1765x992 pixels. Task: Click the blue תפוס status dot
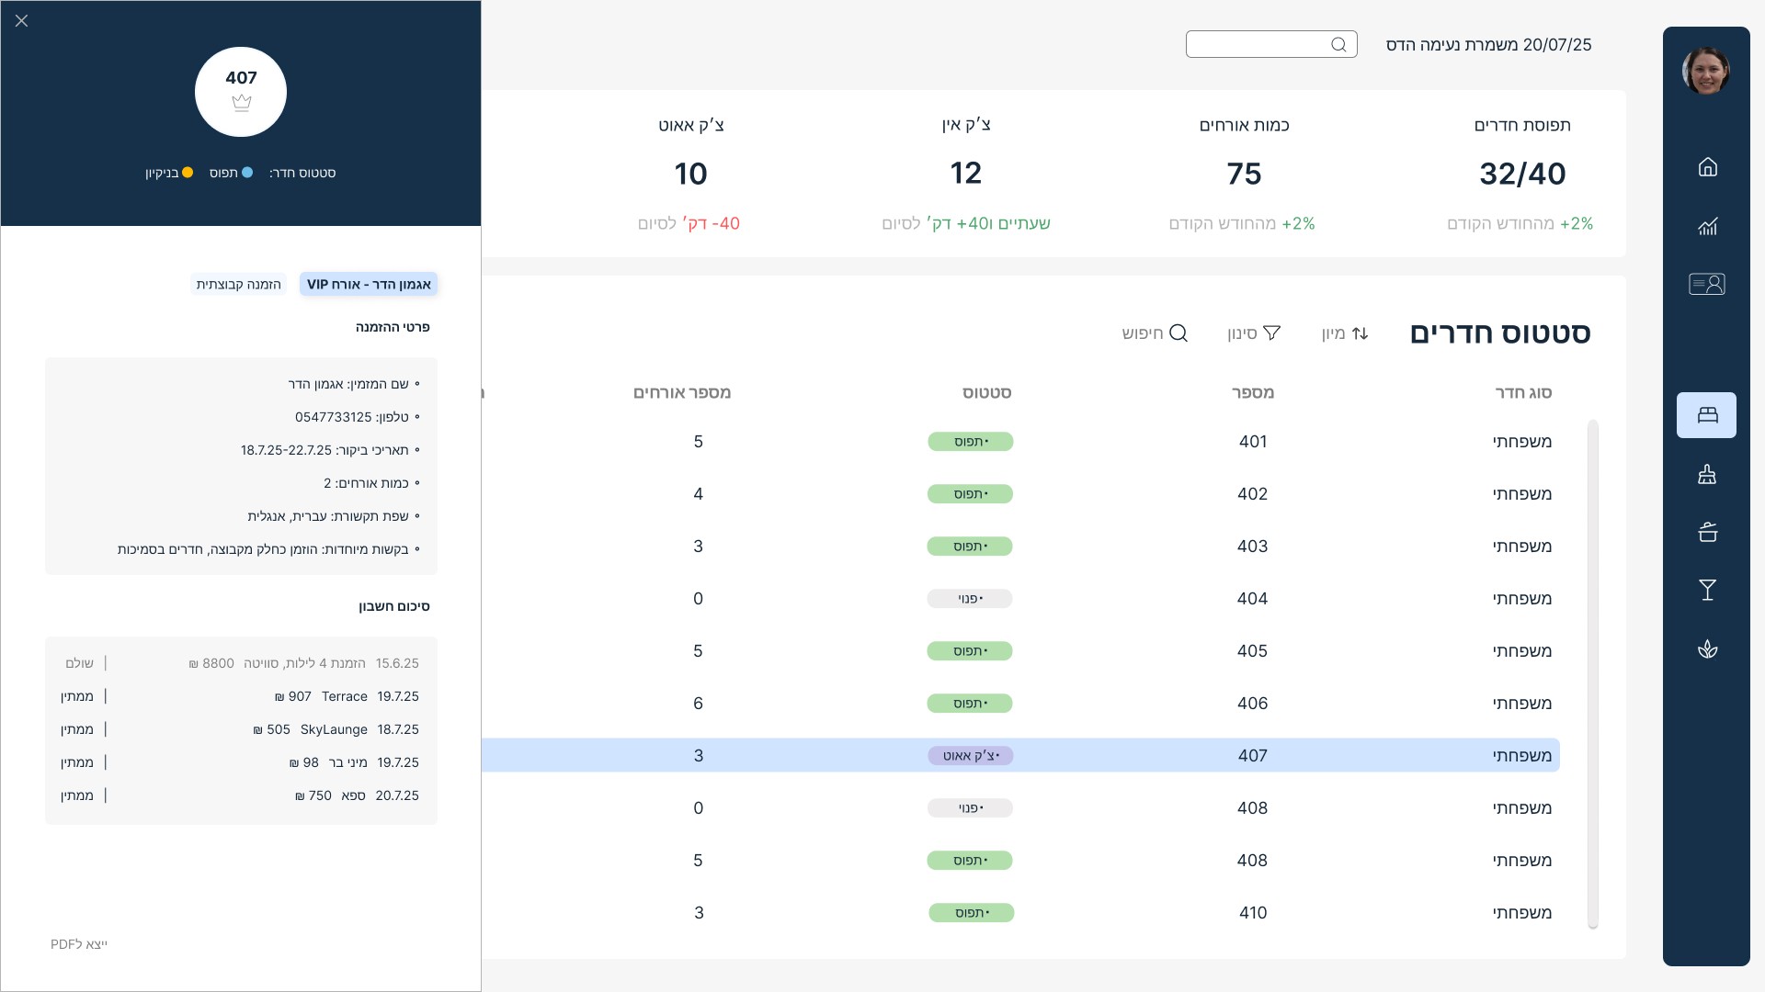[247, 173]
